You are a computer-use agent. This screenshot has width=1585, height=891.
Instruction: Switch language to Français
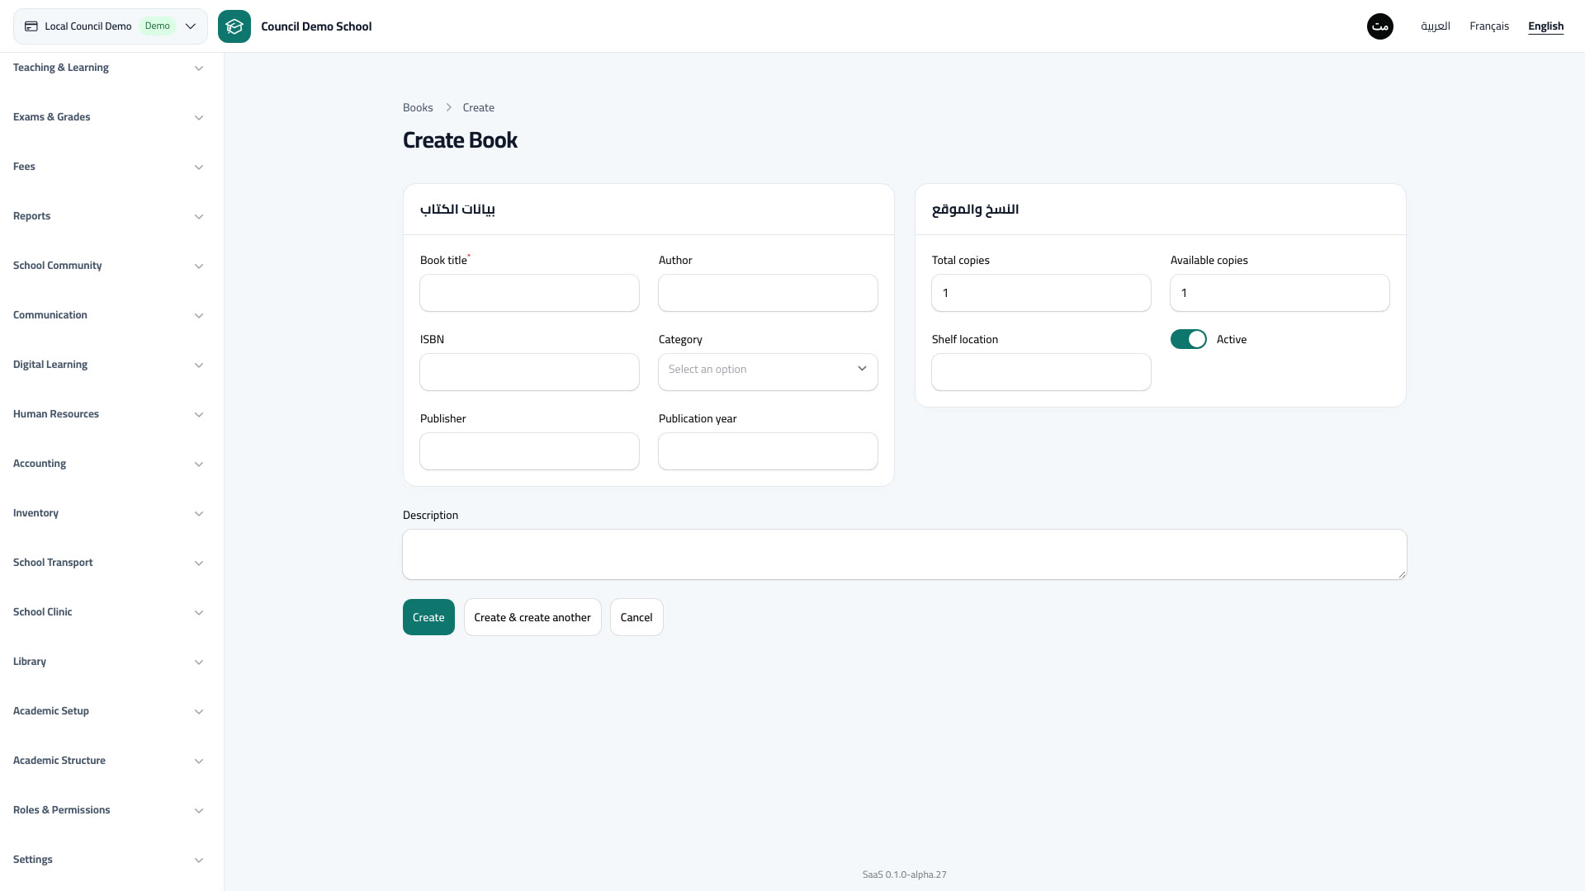tap(1489, 26)
